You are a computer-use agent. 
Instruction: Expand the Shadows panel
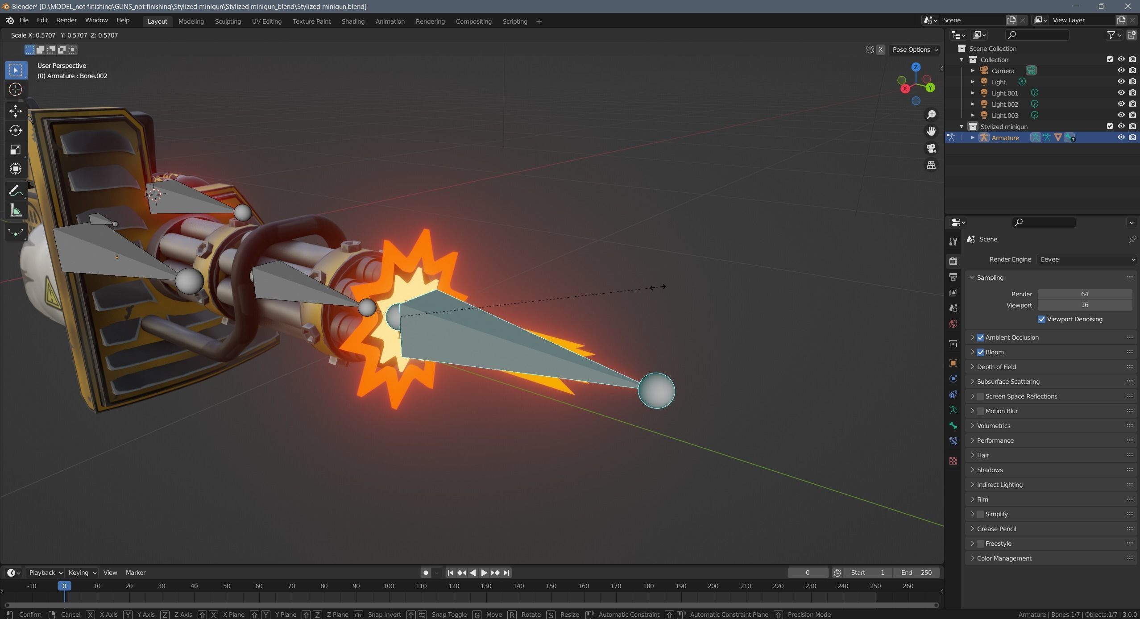(1051, 470)
